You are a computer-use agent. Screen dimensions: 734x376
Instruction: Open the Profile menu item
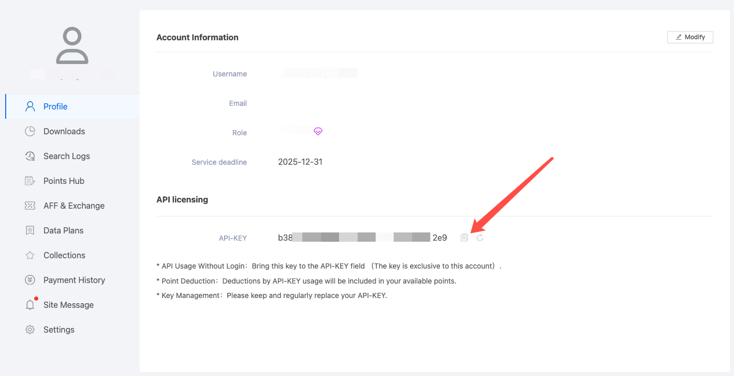(72, 106)
